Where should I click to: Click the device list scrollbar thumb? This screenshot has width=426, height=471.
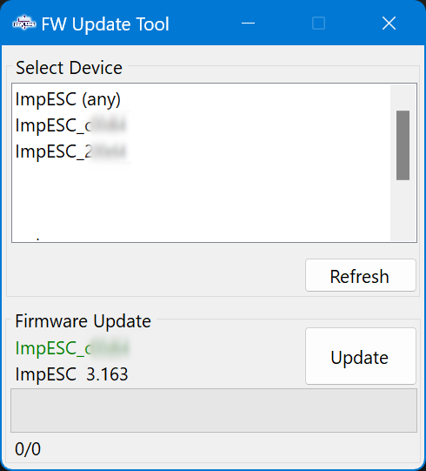click(x=403, y=145)
